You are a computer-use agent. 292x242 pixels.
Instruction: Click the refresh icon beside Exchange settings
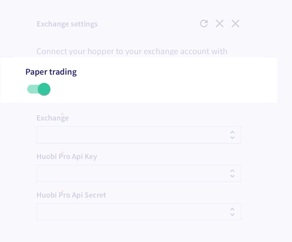[204, 24]
